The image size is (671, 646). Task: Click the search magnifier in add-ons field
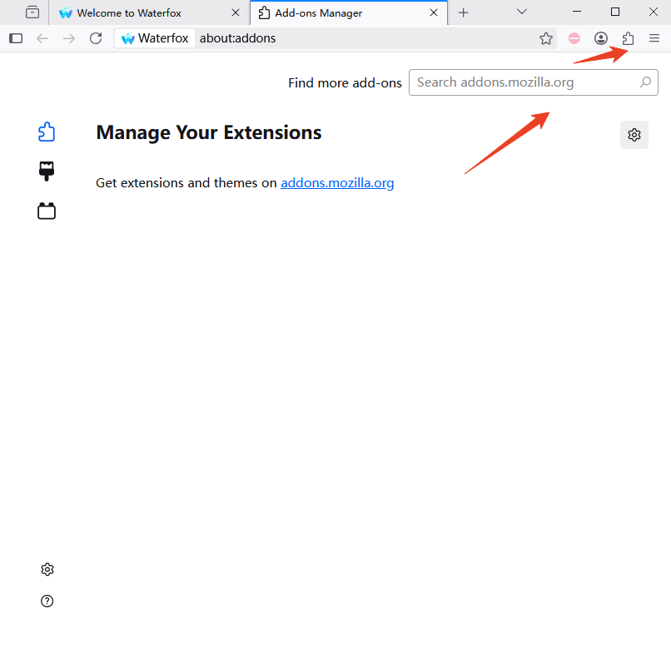645,82
